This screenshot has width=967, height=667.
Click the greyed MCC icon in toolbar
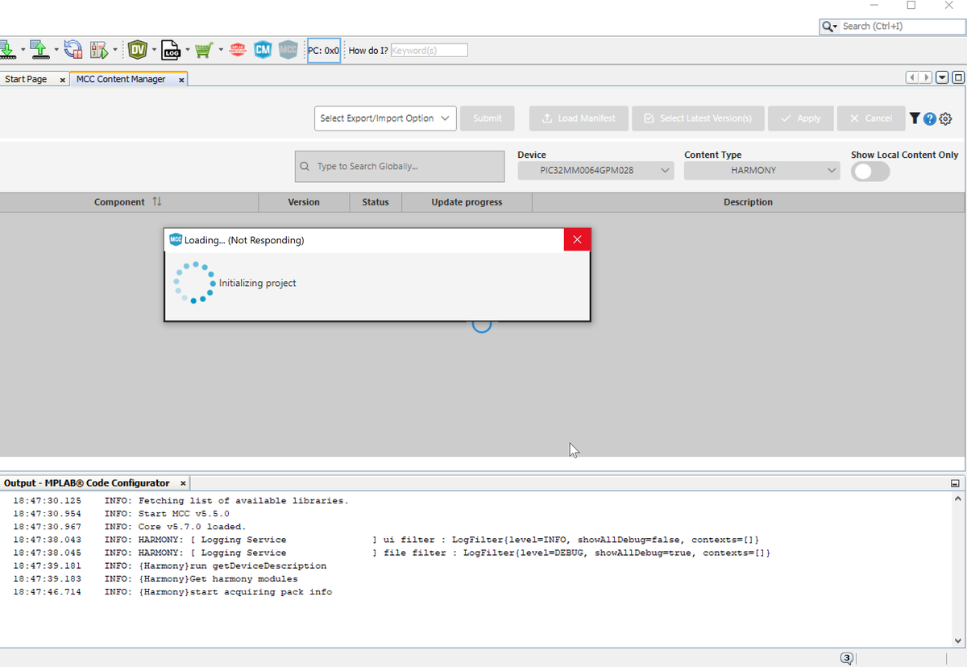(288, 50)
